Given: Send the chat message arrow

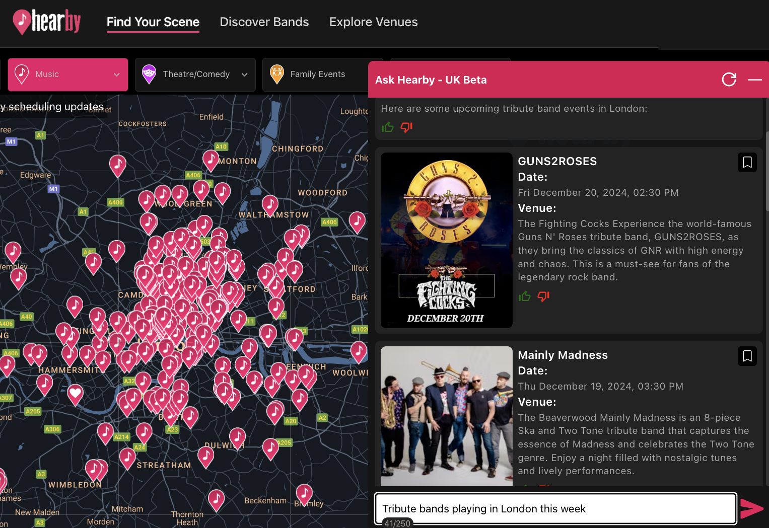Looking at the screenshot, I should 752,508.
